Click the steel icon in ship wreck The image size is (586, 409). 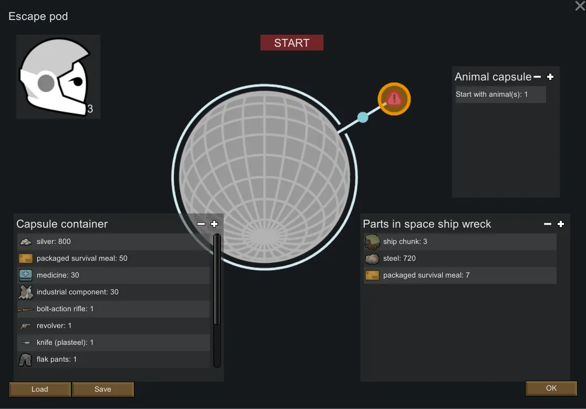coord(372,259)
